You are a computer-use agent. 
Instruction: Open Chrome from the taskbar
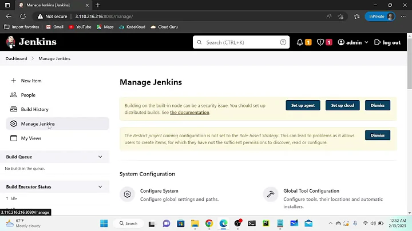(209, 224)
